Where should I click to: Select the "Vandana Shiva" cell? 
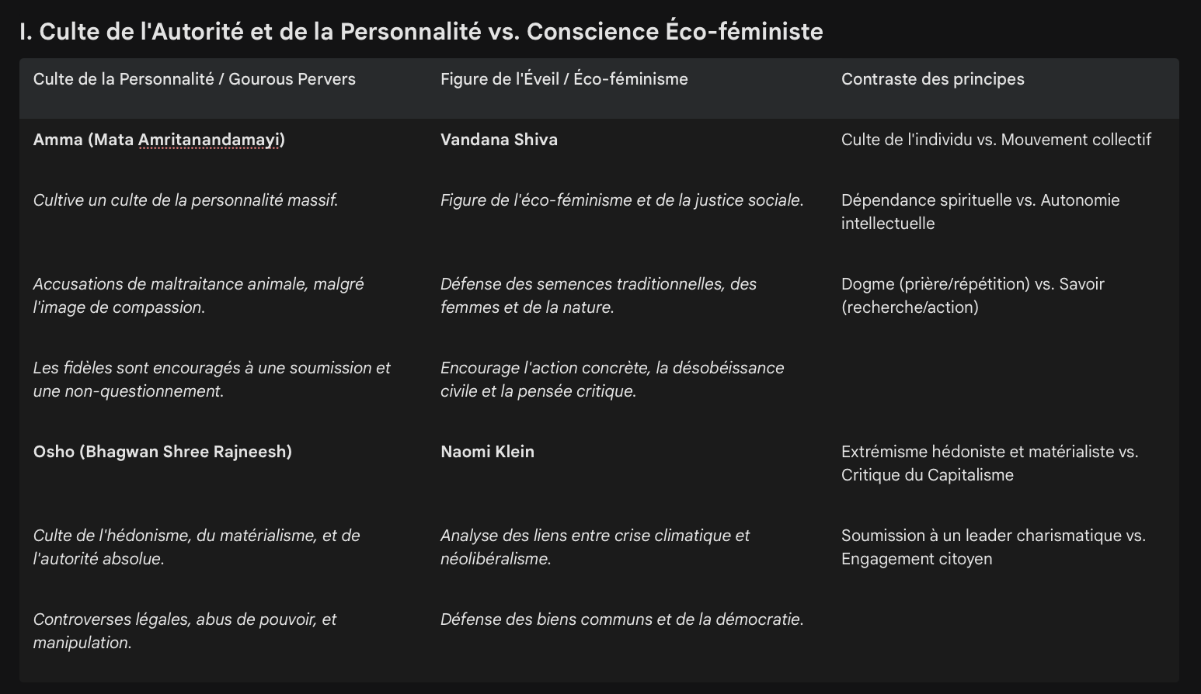(x=499, y=140)
